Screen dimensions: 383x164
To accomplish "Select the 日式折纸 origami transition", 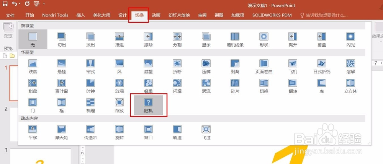I will [322, 66].
